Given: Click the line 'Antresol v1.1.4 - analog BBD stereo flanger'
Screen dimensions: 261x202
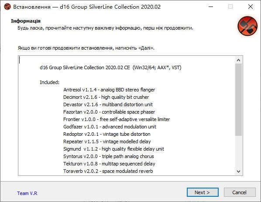Looking at the screenshot, I should (109, 90).
